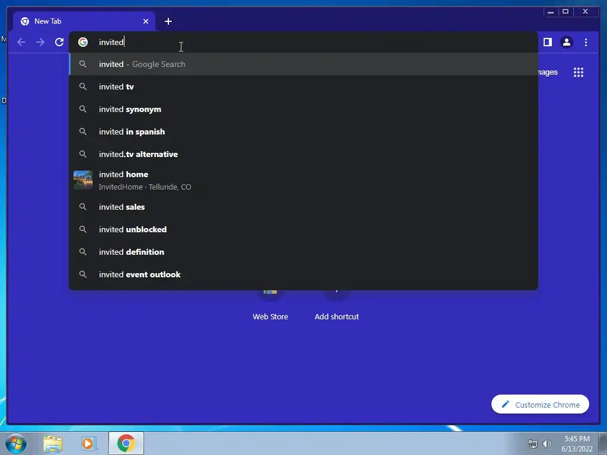Image resolution: width=607 pixels, height=455 pixels.
Task: Open the Chrome side panel icon
Action: click(x=547, y=42)
